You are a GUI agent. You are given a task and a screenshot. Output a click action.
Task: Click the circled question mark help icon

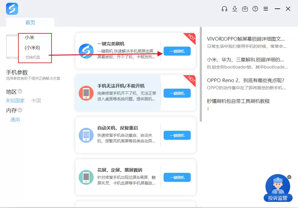255,9
